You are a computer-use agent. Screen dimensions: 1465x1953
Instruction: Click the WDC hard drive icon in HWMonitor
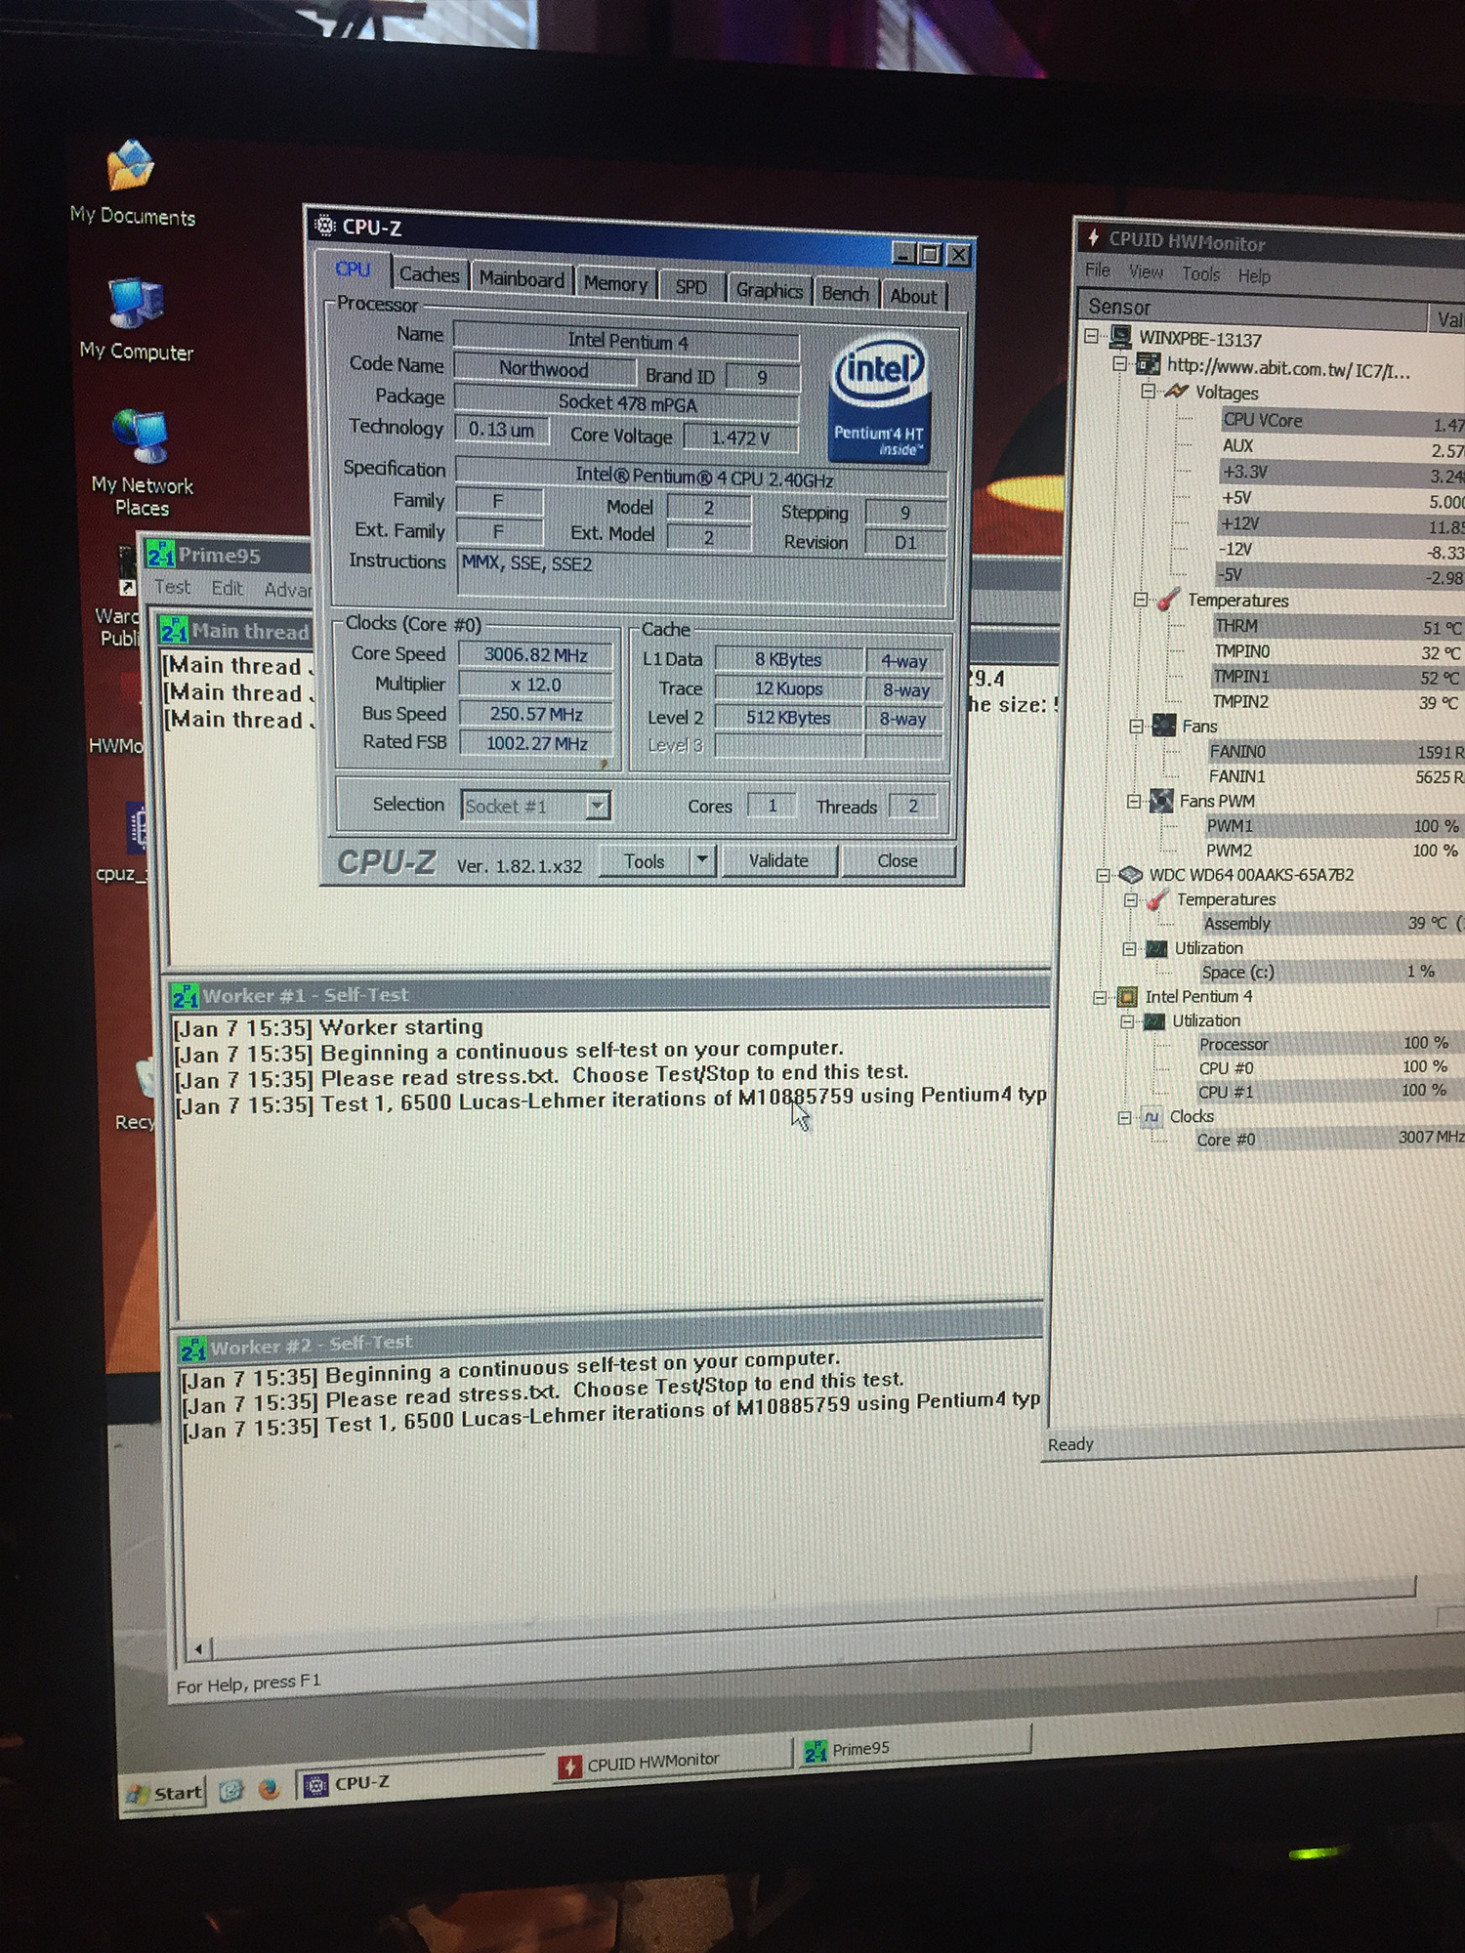[1131, 874]
